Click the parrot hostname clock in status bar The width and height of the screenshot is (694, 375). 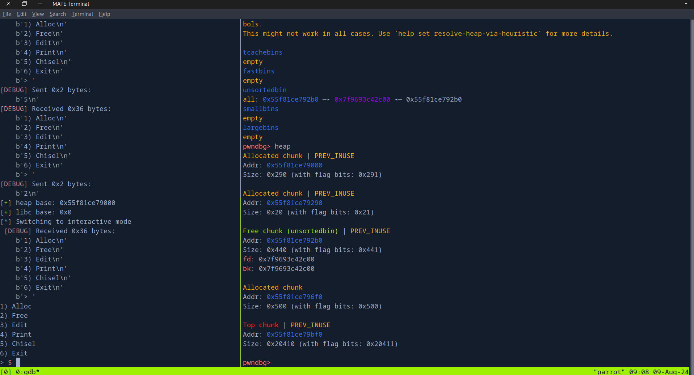tap(641, 372)
